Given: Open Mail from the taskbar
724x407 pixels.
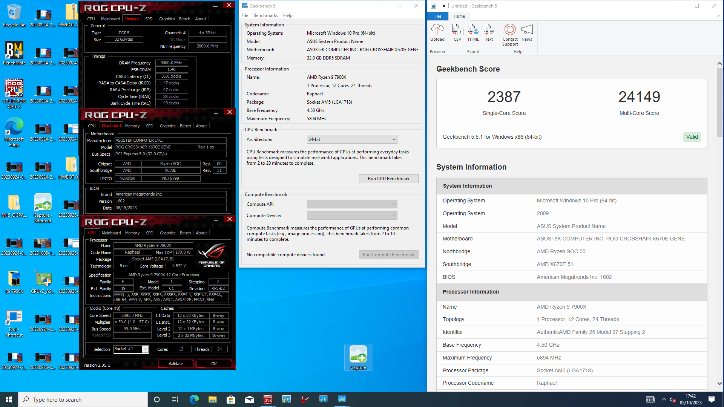Looking at the screenshot, I should pyautogui.click(x=249, y=399).
